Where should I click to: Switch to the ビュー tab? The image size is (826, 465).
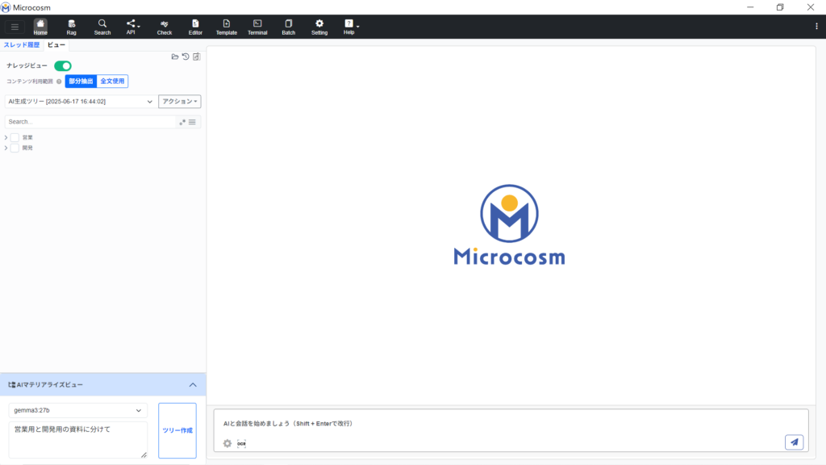pyautogui.click(x=56, y=45)
